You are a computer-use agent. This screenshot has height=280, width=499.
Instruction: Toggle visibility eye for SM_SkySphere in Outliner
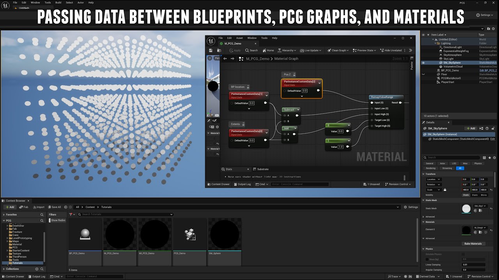click(x=423, y=63)
